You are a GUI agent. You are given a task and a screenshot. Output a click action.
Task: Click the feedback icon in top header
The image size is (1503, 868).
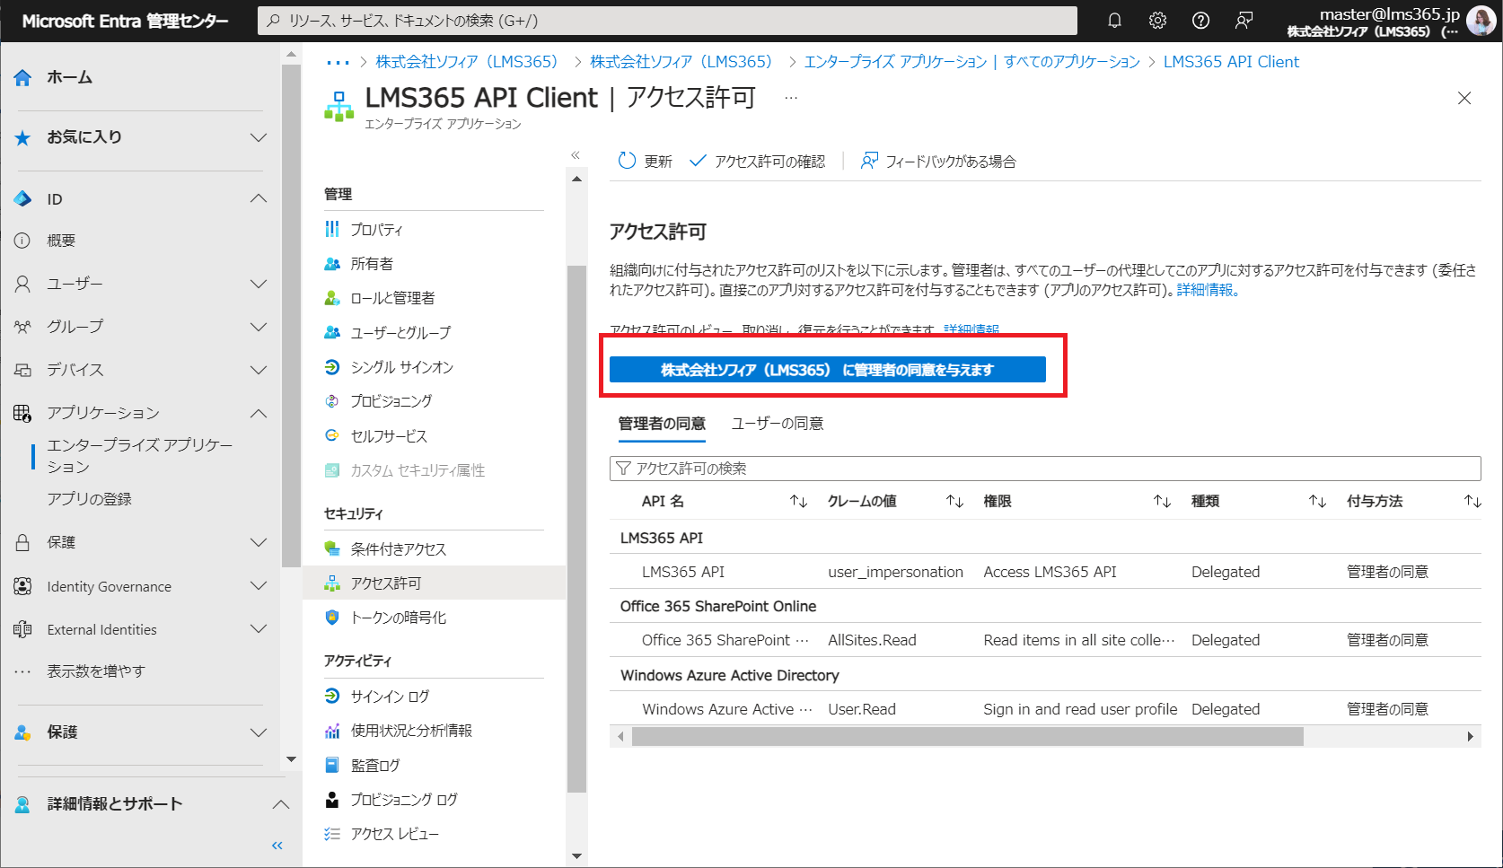click(x=1244, y=21)
